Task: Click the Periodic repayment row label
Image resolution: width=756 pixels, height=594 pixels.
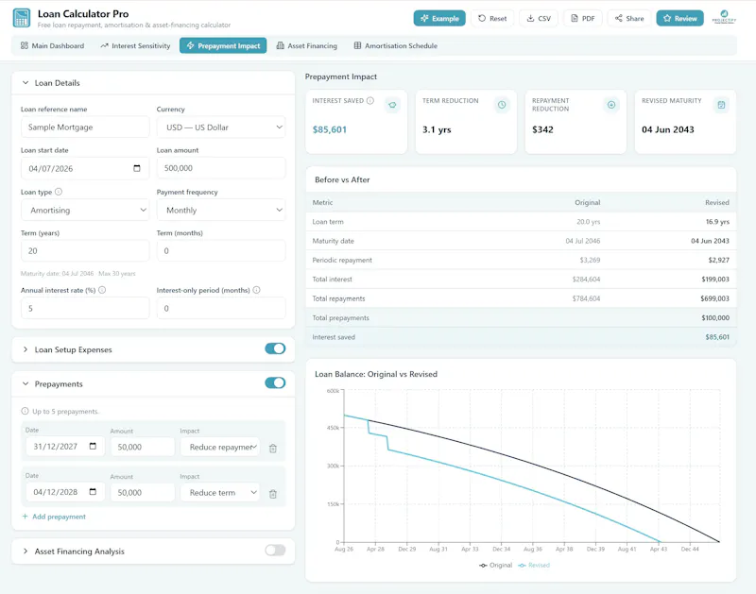Action: click(x=342, y=260)
